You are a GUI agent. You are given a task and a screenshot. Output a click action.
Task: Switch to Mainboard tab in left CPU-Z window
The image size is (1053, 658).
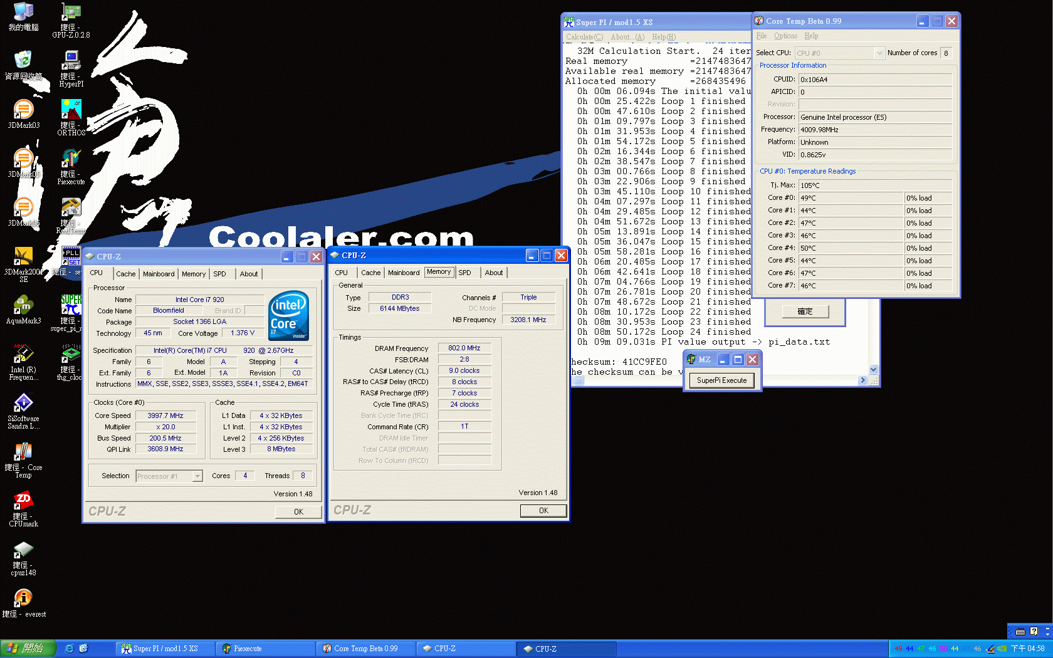pos(159,274)
